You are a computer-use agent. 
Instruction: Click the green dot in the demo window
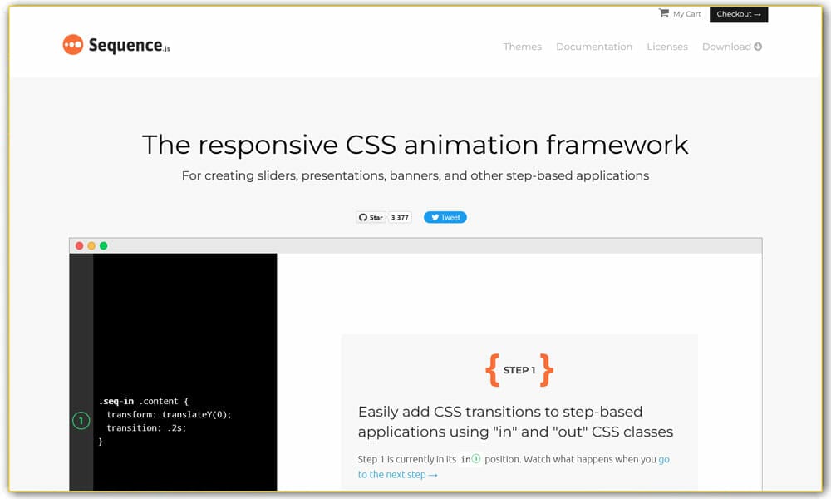[104, 245]
